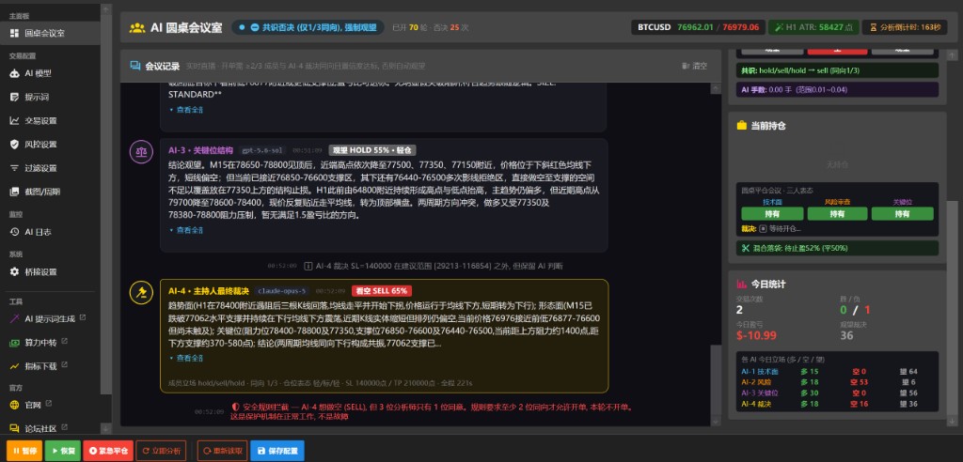Viewport: 963px width, 462px height.
Task: Click the shield icon beside 风控设置
Action: [x=14, y=145]
